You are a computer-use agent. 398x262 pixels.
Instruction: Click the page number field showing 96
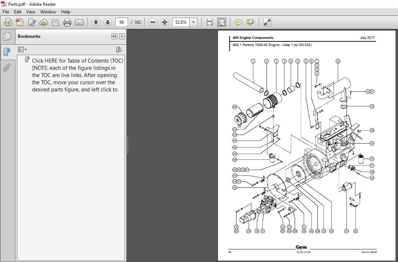tap(122, 22)
